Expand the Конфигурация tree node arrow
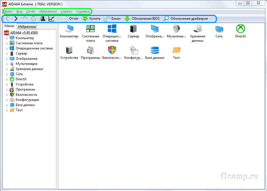 coord(7,100)
